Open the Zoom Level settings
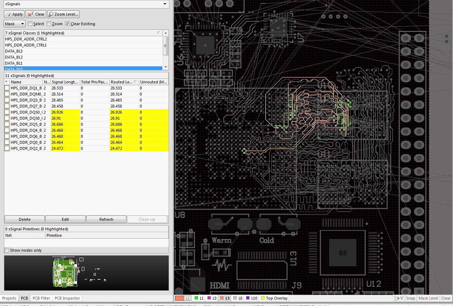The height and width of the screenshot is (306, 453). pyautogui.click(x=64, y=14)
